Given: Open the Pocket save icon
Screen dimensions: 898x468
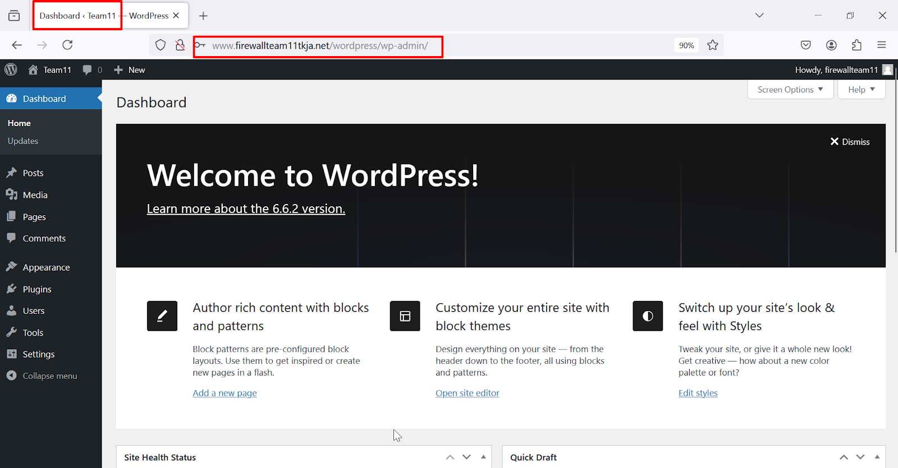Looking at the screenshot, I should pos(806,45).
